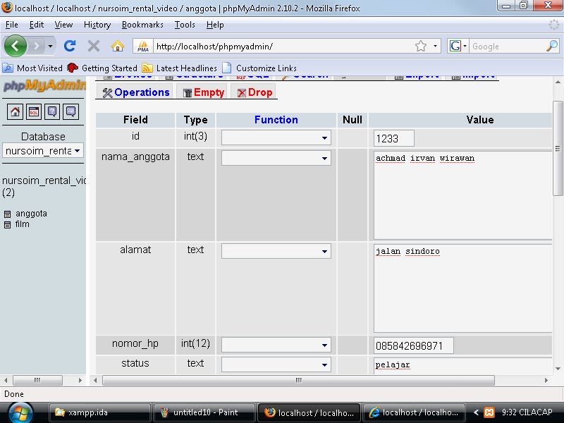
Task: Open the Getting Started bookmark
Action: click(102, 68)
